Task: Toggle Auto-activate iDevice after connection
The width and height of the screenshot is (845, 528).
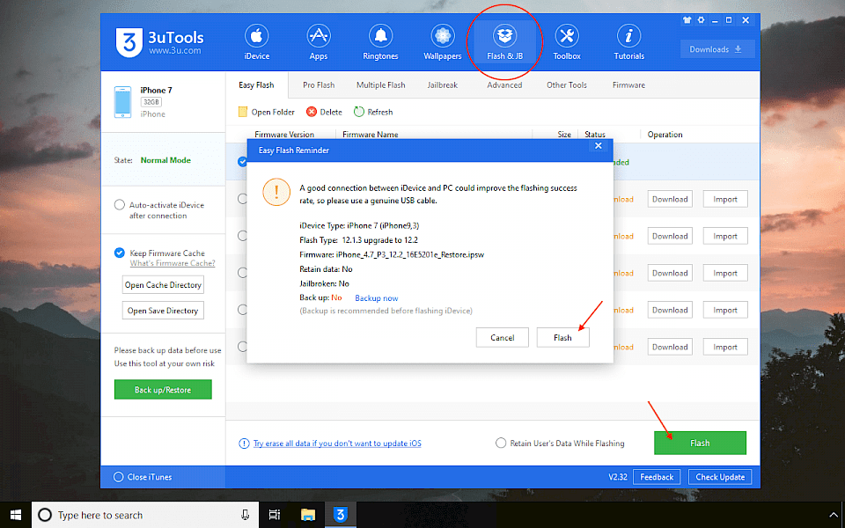Action: 120,205
